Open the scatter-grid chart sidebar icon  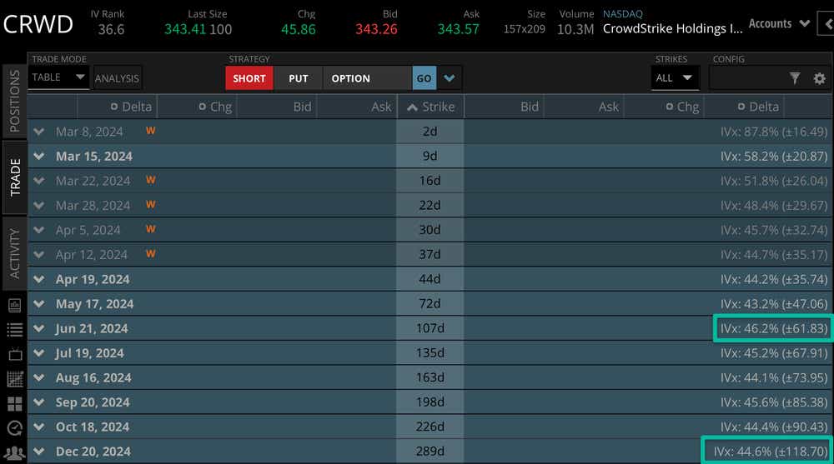click(14, 379)
